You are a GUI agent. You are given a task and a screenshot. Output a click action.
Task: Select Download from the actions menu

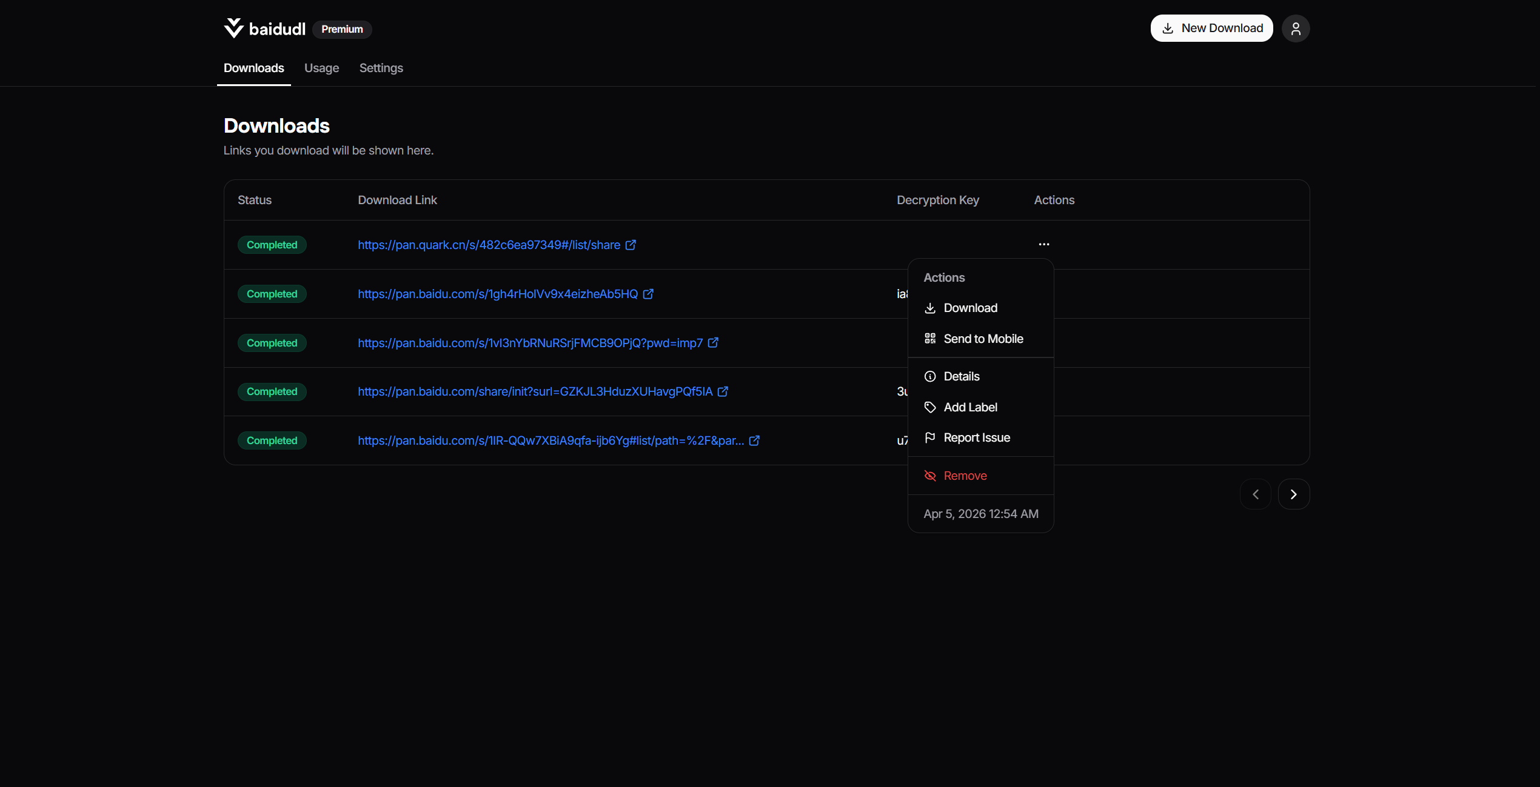coord(970,308)
